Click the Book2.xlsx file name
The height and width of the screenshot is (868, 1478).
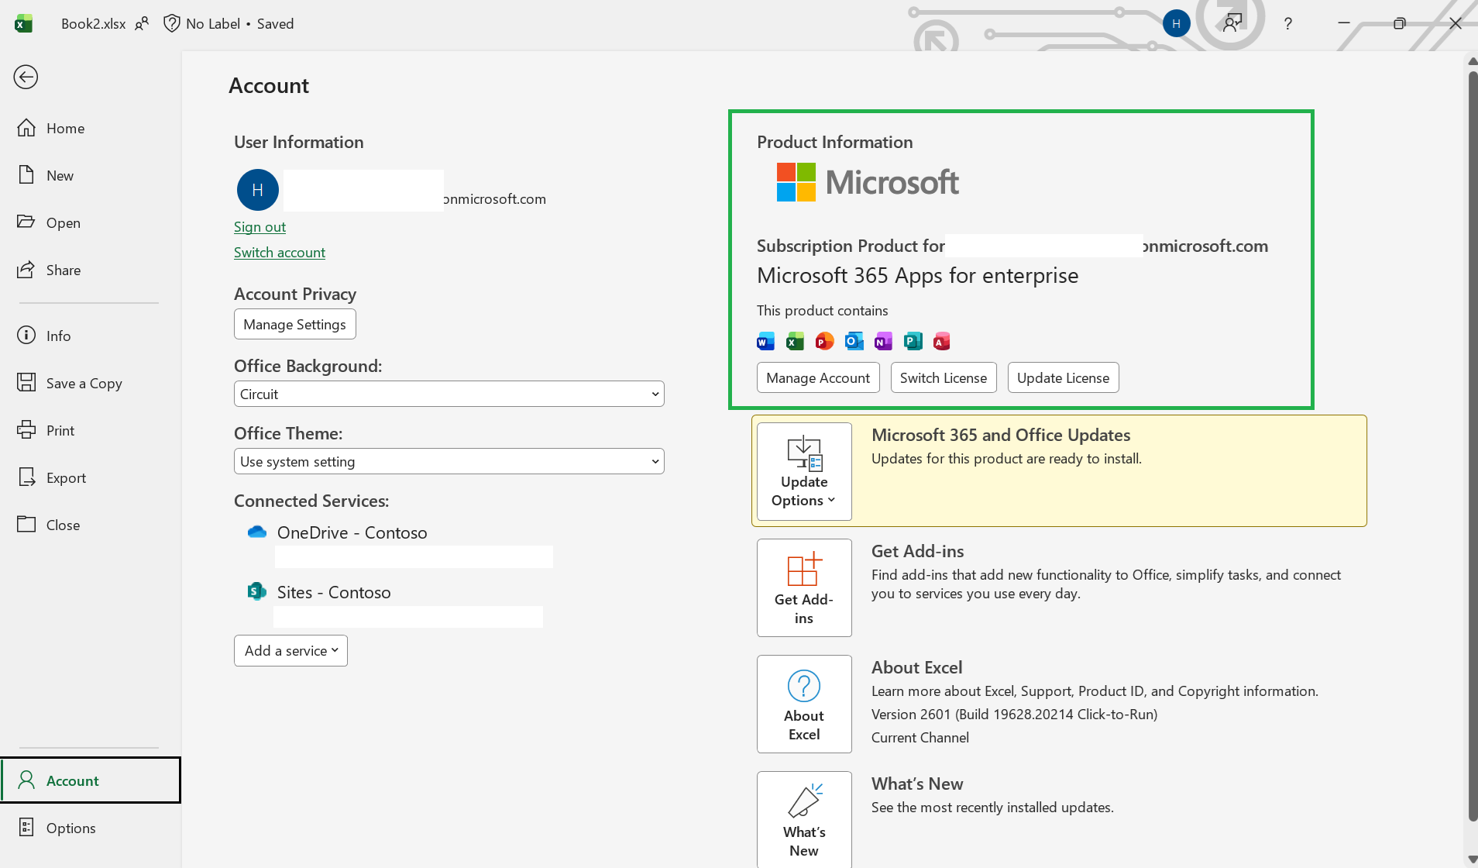[93, 24]
